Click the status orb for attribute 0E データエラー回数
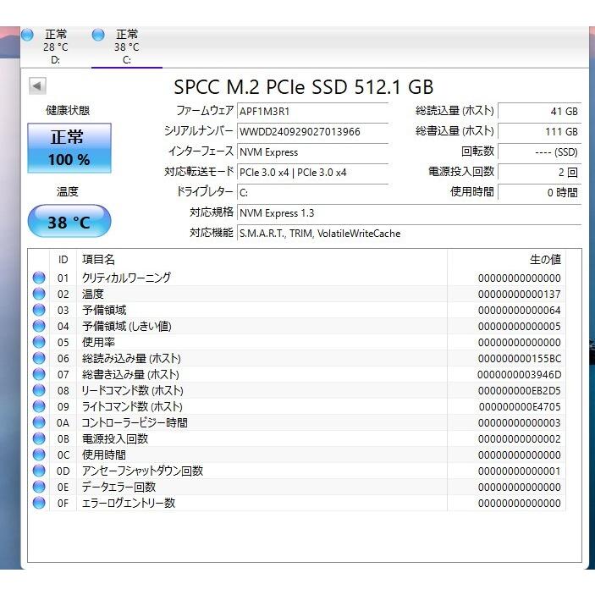Screen dimensions: 595x595 39,487
